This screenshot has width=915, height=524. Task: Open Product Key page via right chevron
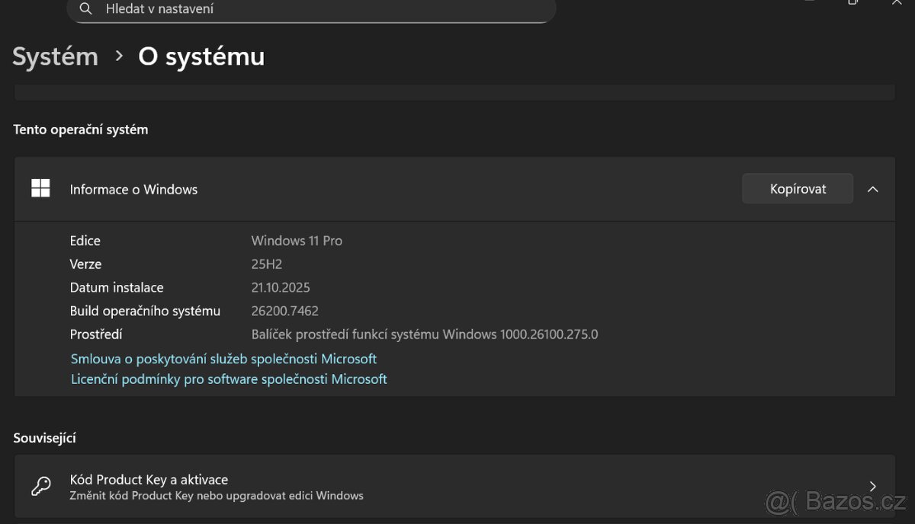pos(873,487)
